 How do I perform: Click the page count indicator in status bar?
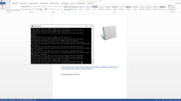pyautogui.click(x=4, y=100)
